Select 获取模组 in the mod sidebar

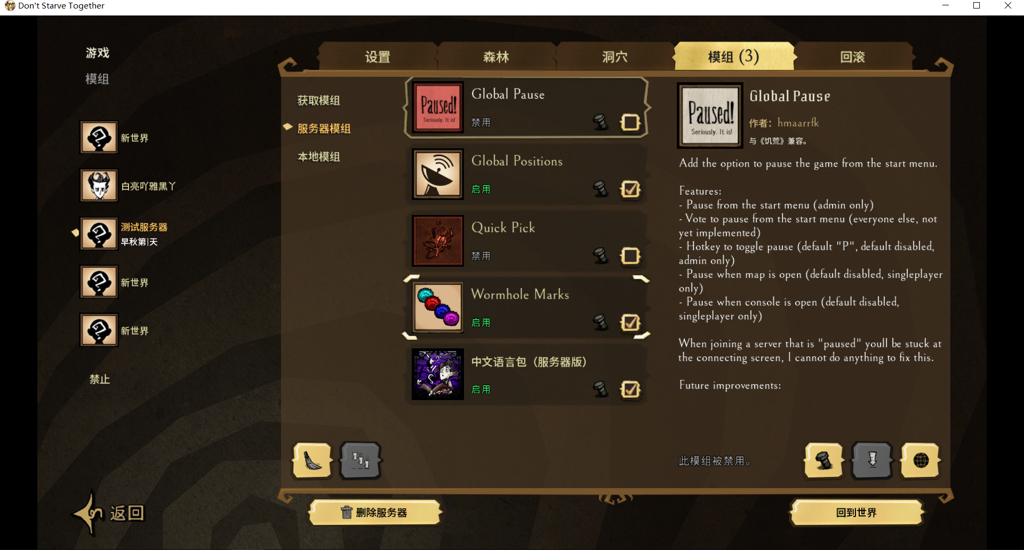tap(318, 100)
